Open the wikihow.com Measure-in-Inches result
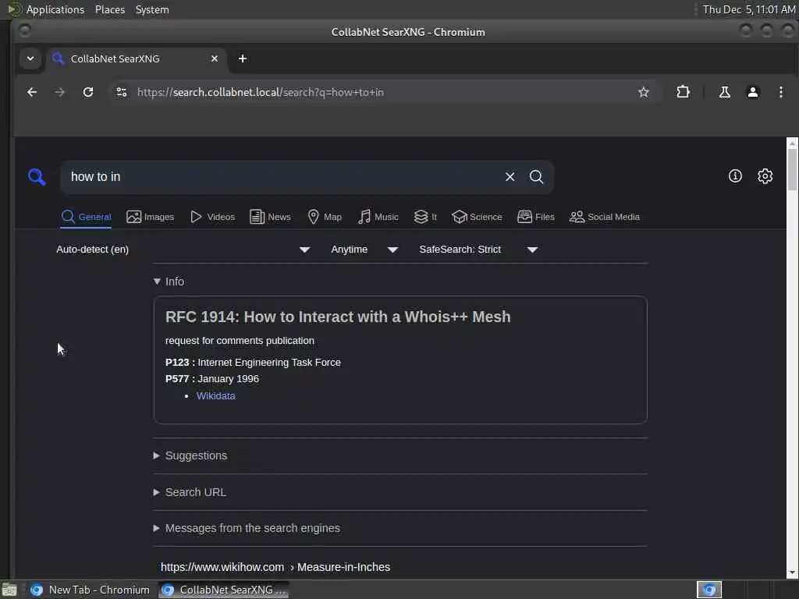Screen dimensions: 799x599 click(x=275, y=568)
